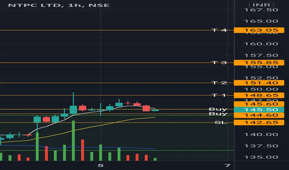Viewport: 289px width, 170px height.
Task: Select the T 4 line label
Action: (219, 30)
